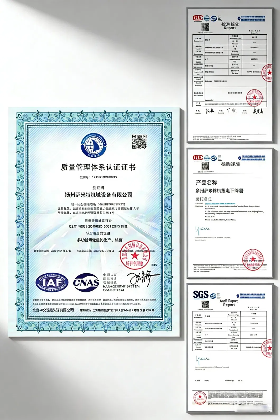Screen dimensions: 280x420
Task: Click the data table in the top-right report
Action: point(229,70)
